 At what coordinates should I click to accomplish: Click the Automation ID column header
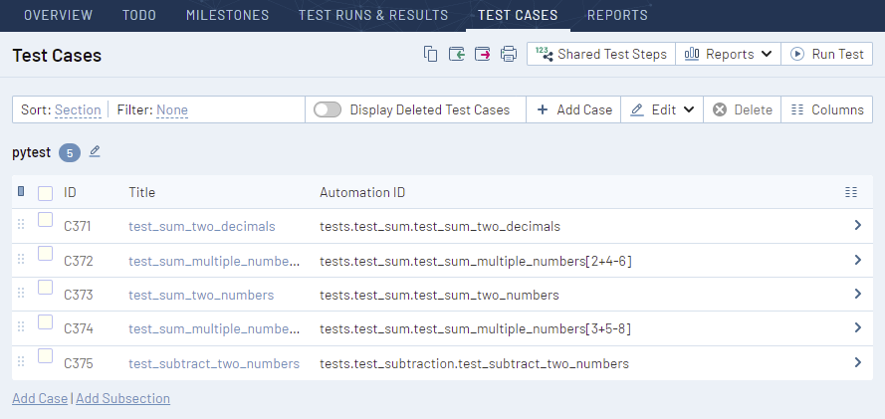[x=362, y=192]
